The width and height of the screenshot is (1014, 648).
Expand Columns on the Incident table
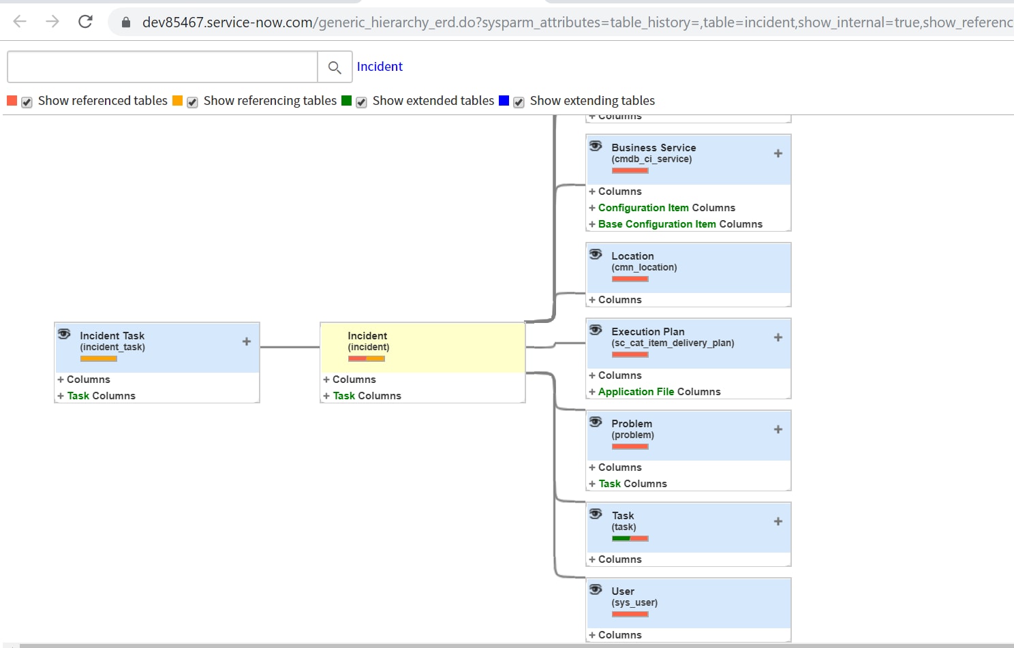pyautogui.click(x=350, y=380)
